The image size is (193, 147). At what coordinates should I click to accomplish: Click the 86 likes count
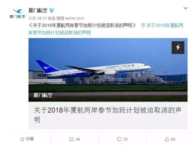pyautogui.click(x=173, y=139)
